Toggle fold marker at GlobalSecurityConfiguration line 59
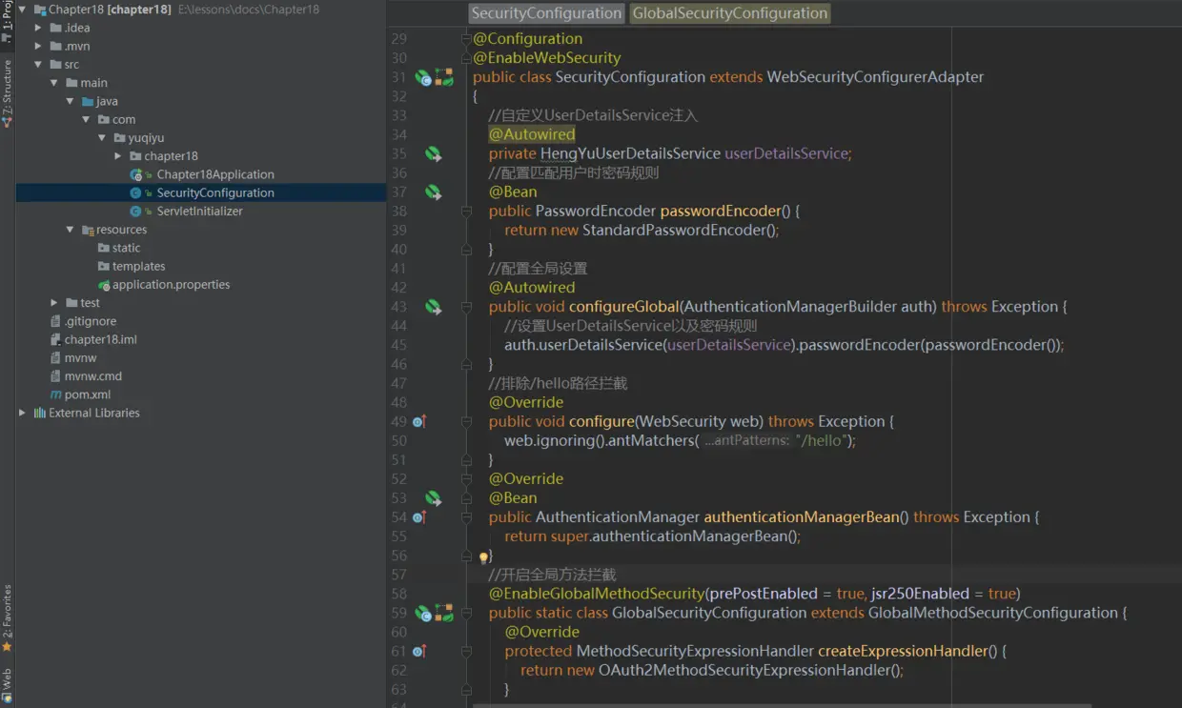This screenshot has width=1182, height=708. pyautogui.click(x=466, y=613)
